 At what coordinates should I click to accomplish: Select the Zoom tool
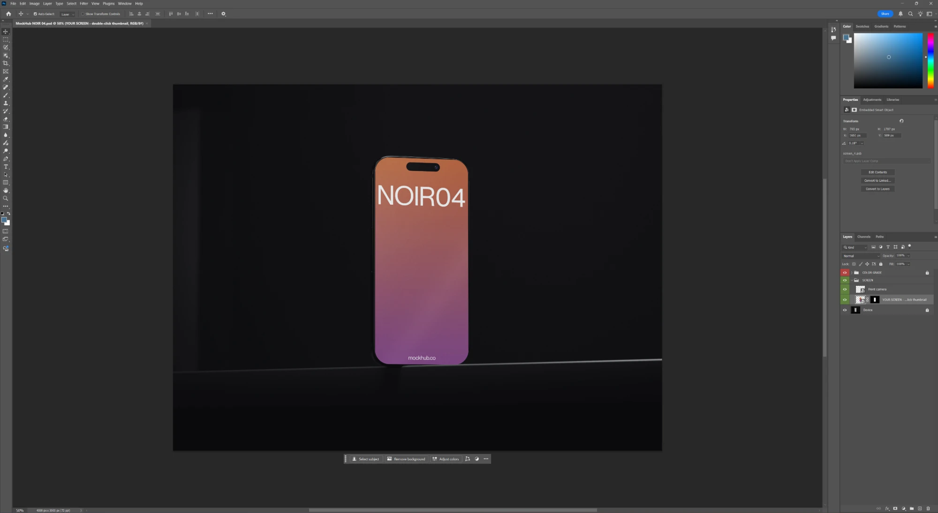6,199
